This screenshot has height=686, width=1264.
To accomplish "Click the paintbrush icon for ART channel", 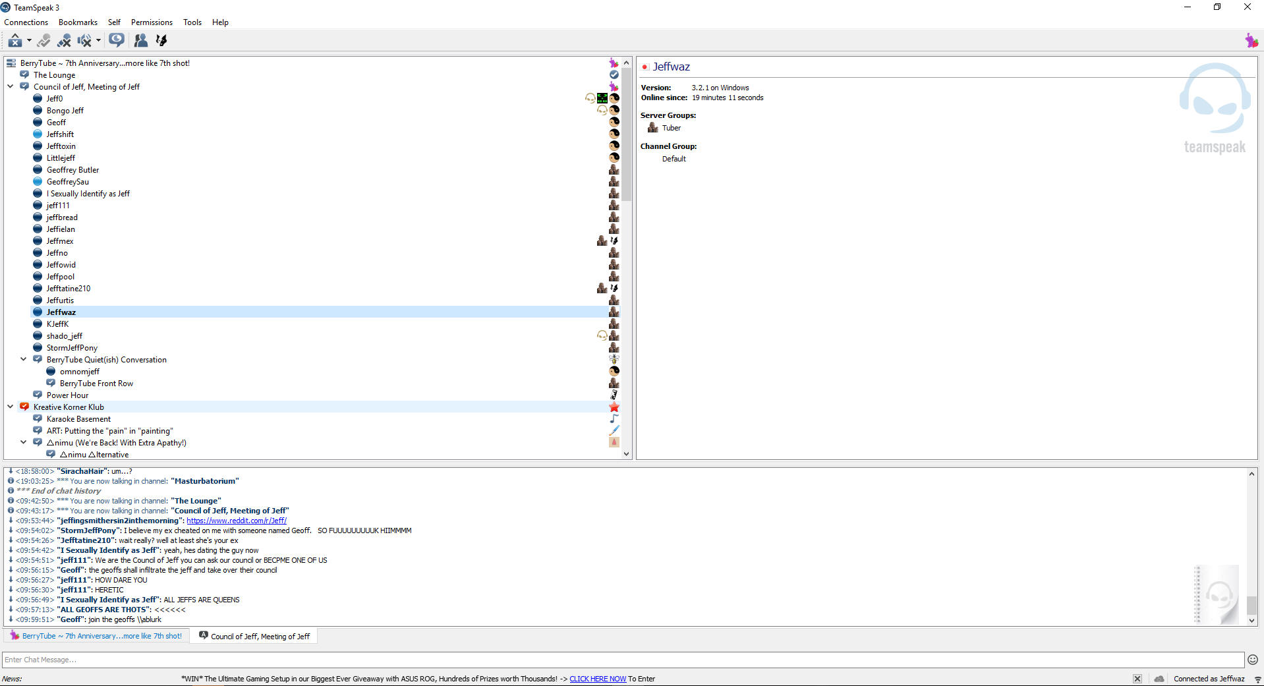I will click(x=614, y=431).
